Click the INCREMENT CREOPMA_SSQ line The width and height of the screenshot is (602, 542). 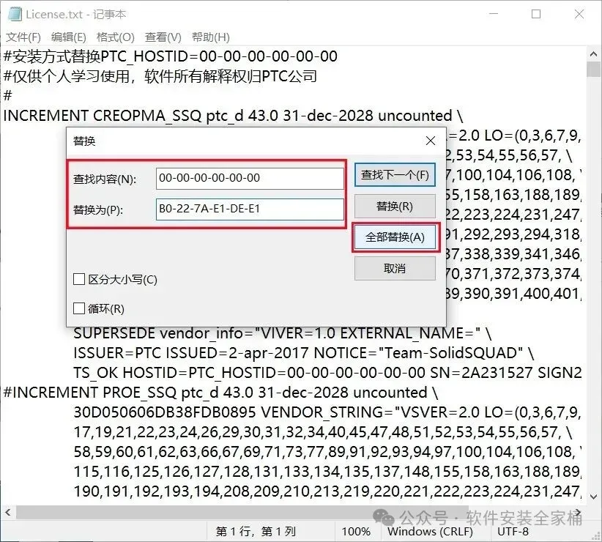[233, 116]
